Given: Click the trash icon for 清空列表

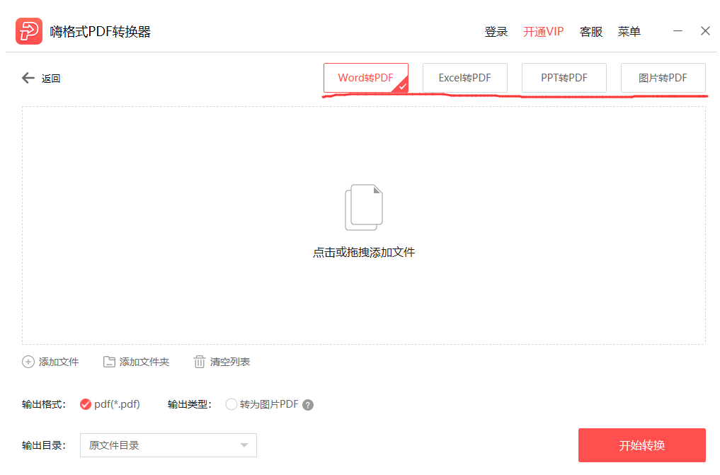Looking at the screenshot, I should 199,361.
